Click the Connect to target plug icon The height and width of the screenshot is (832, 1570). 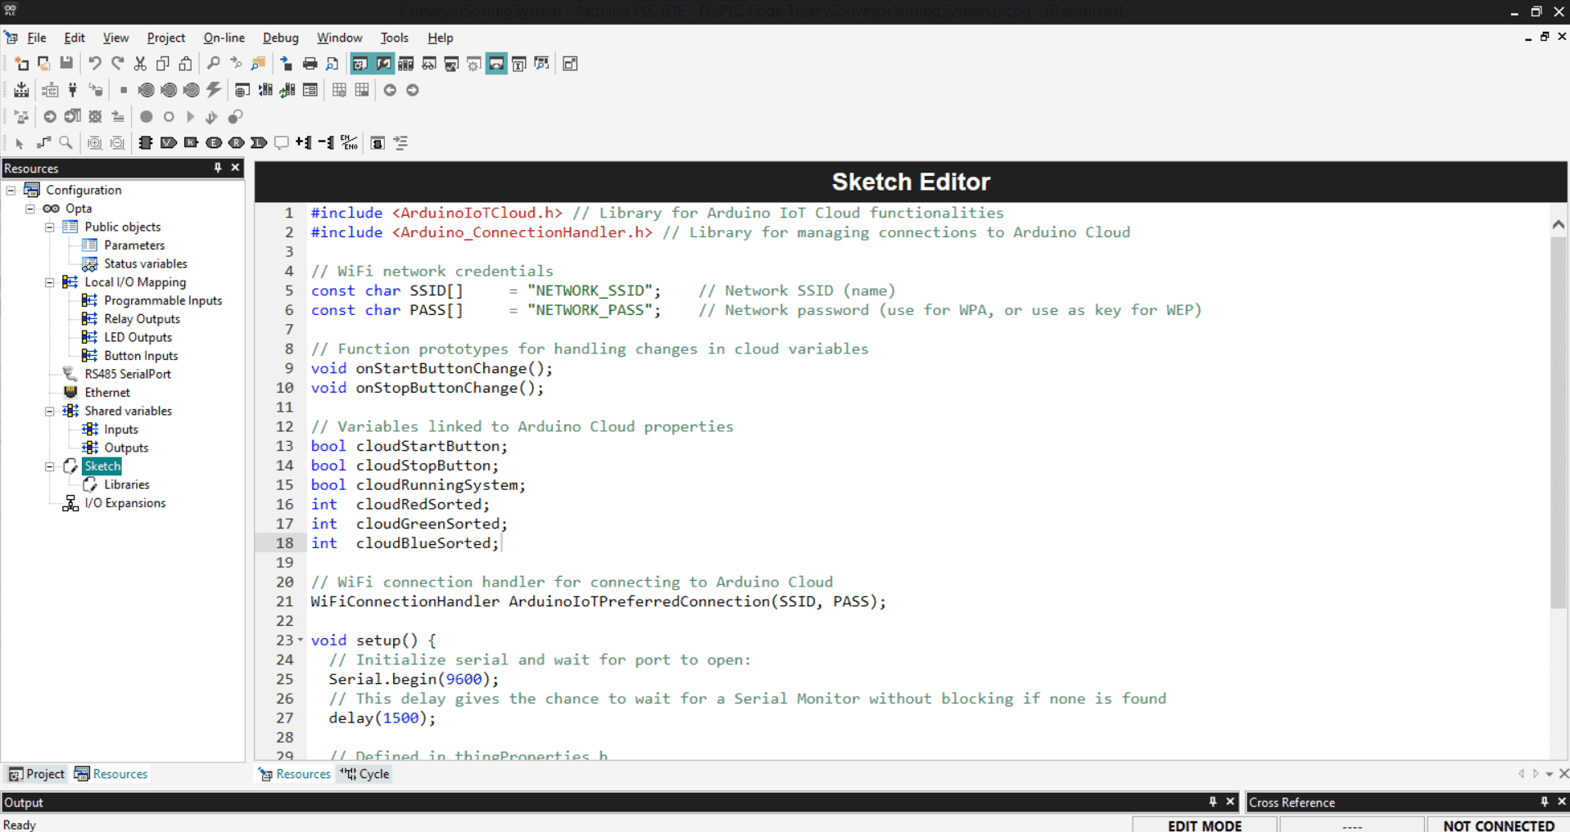(73, 90)
